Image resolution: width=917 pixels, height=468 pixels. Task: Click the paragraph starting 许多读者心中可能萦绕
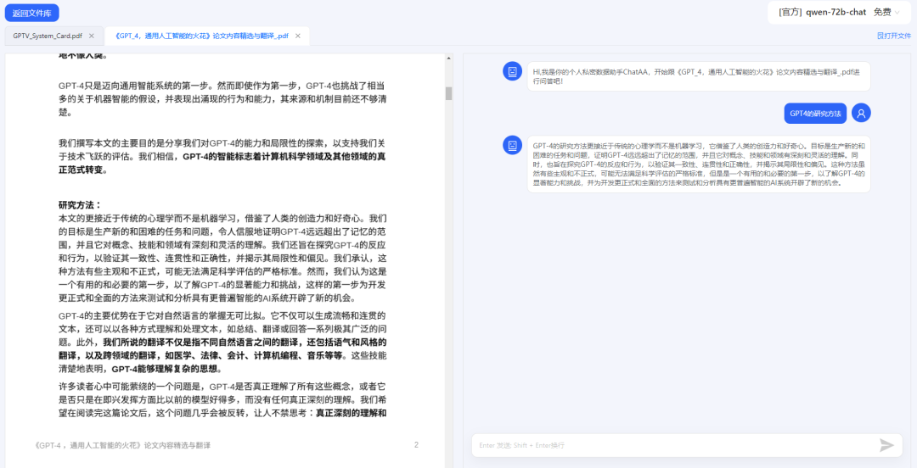click(222, 400)
